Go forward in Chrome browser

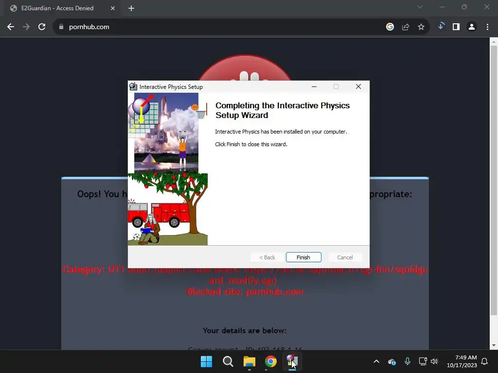point(26,27)
